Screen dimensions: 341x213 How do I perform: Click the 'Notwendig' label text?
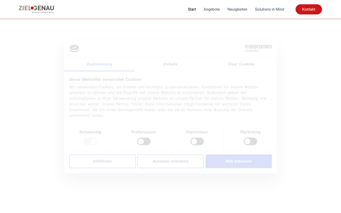coord(90,132)
